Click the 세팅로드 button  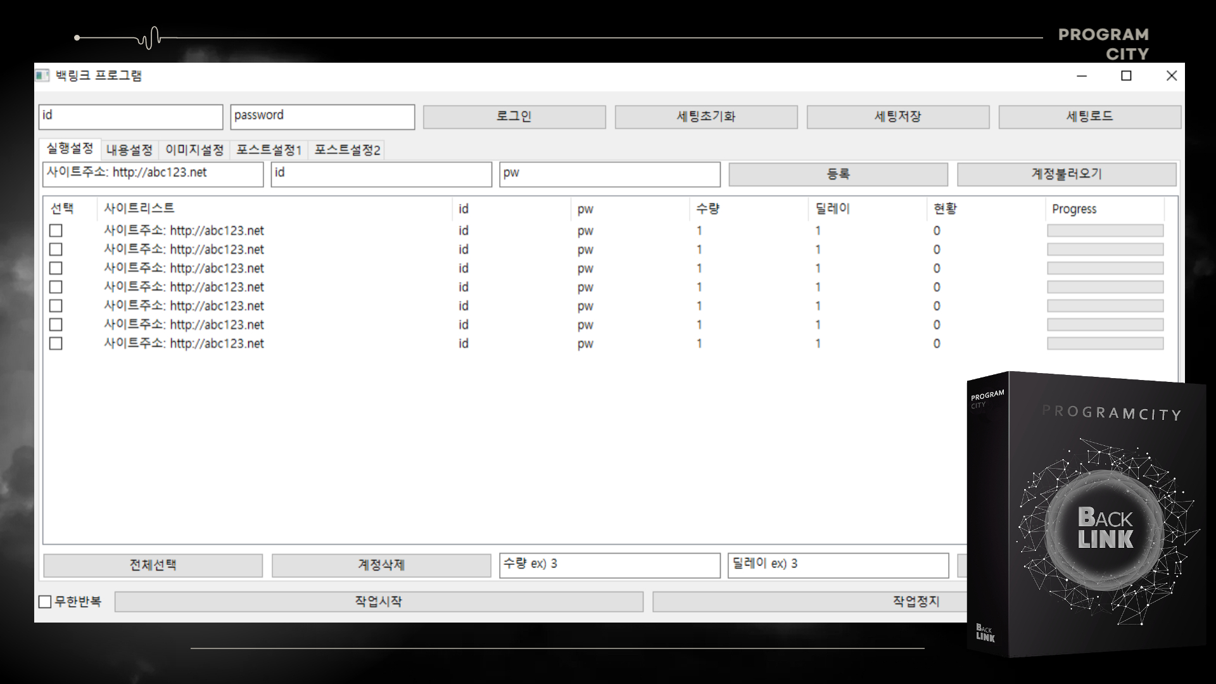[x=1090, y=117]
